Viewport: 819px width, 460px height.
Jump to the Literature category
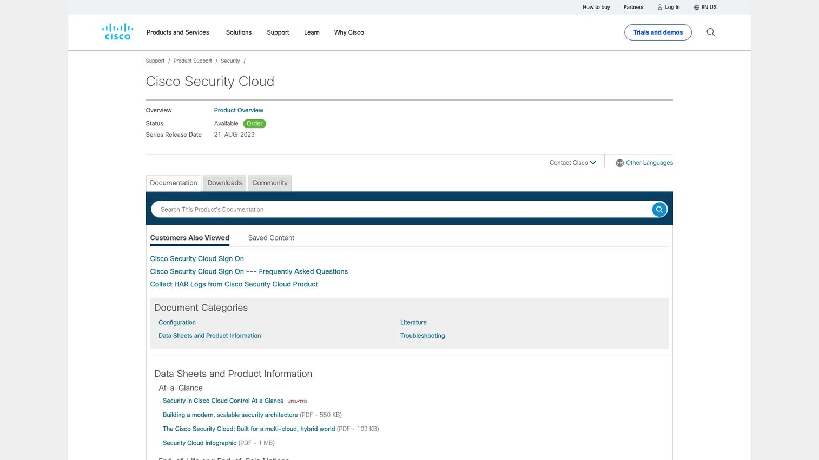413,323
